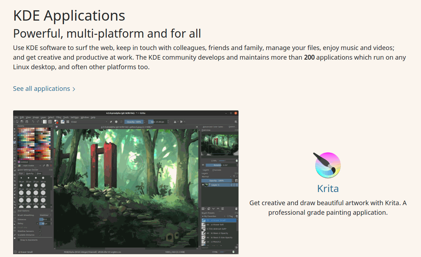
Task: Select the Rectangle tool in Krita's toolbox
Action: click(x=15, y=148)
